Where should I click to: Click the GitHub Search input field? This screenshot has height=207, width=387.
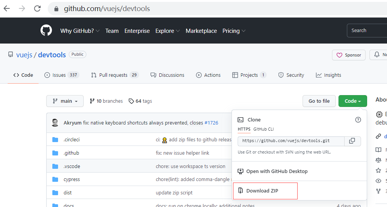pyautogui.click(x=367, y=31)
